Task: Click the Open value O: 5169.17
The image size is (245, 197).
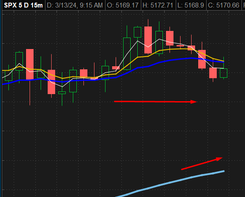Action: tap(123, 5)
